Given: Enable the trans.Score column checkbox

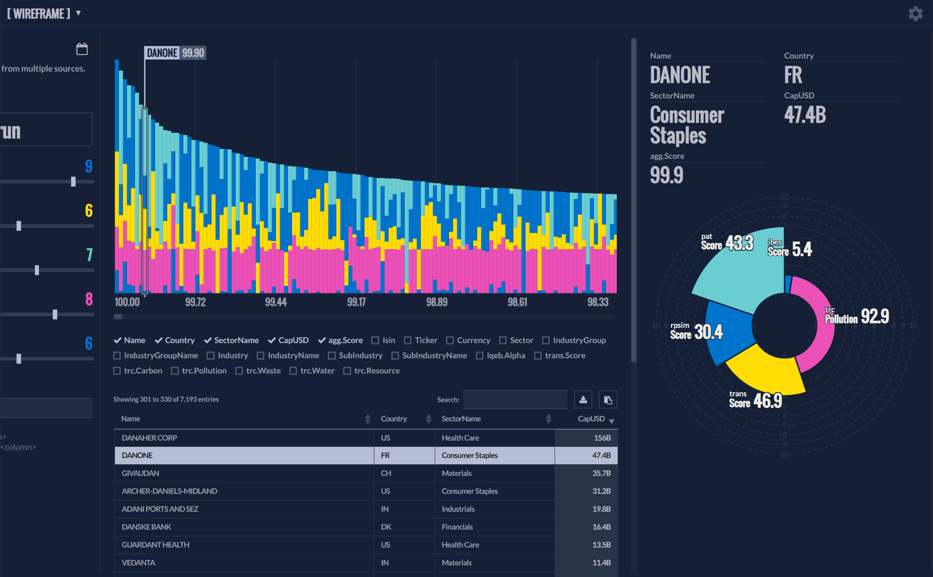Looking at the screenshot, I should click(x=538, y=356).
